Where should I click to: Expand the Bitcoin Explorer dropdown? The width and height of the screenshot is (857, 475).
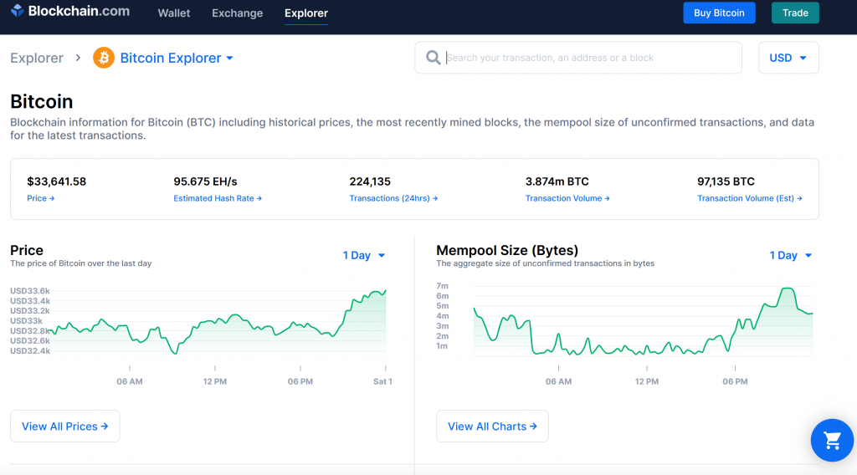(x=177, y=58)
